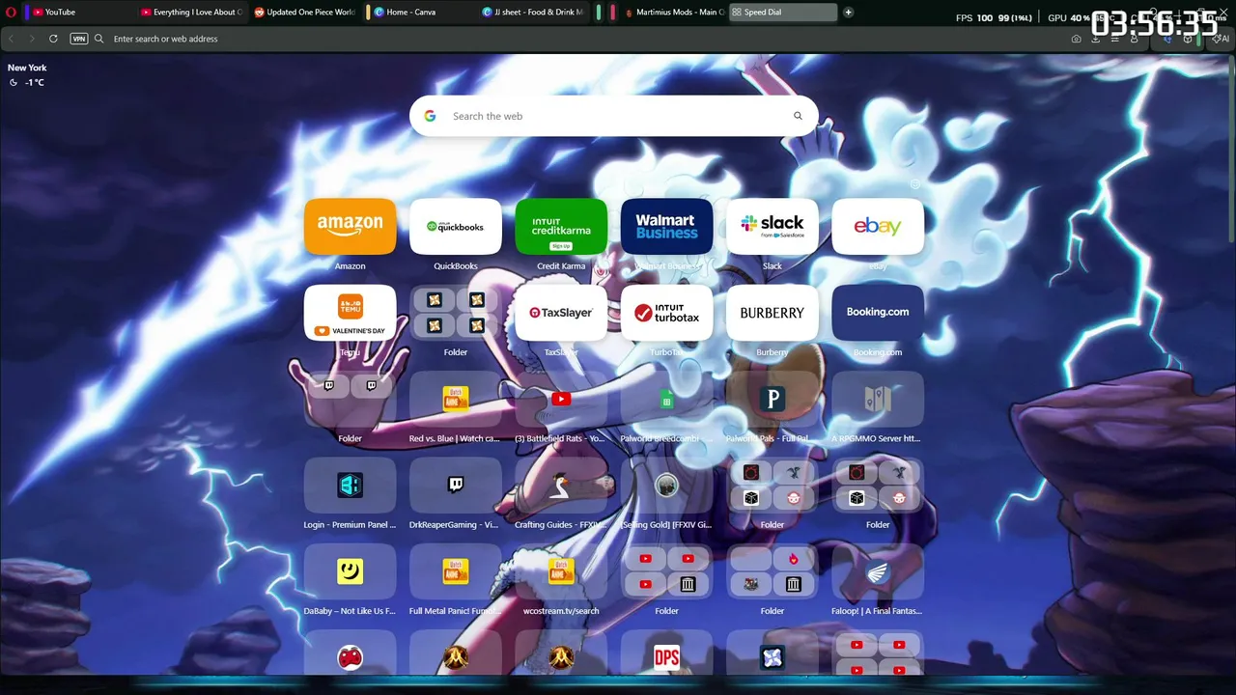Open the 'Everything I Love About' tab
The height and width of the screenshot is (695, 1236).
tap(189, 12)
